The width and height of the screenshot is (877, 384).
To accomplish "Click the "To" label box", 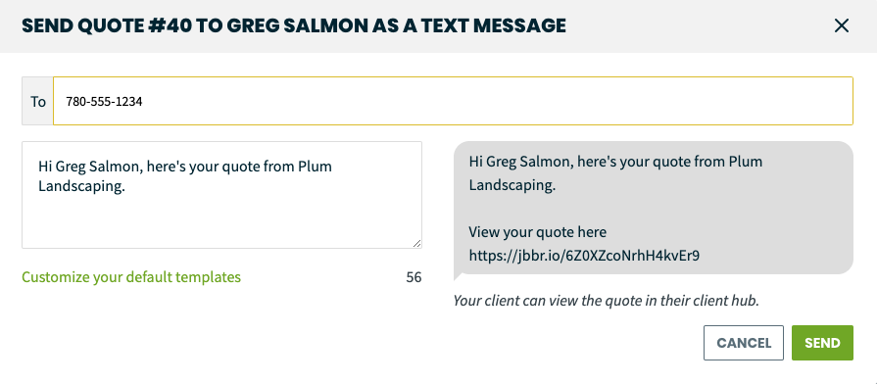I will (x=37, y=101).
